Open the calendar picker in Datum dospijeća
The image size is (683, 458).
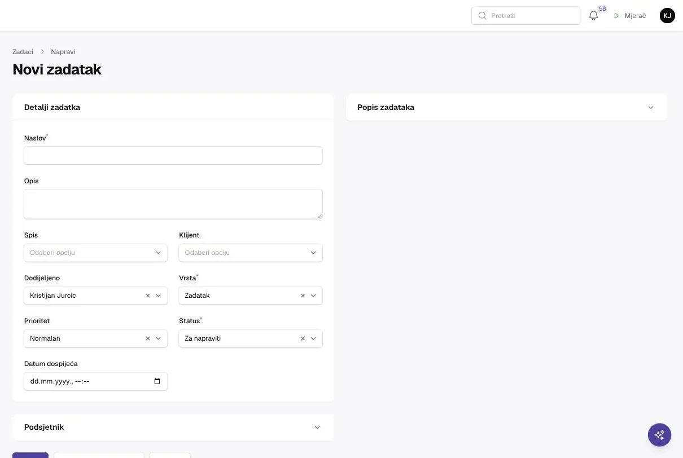coord(157,381)
